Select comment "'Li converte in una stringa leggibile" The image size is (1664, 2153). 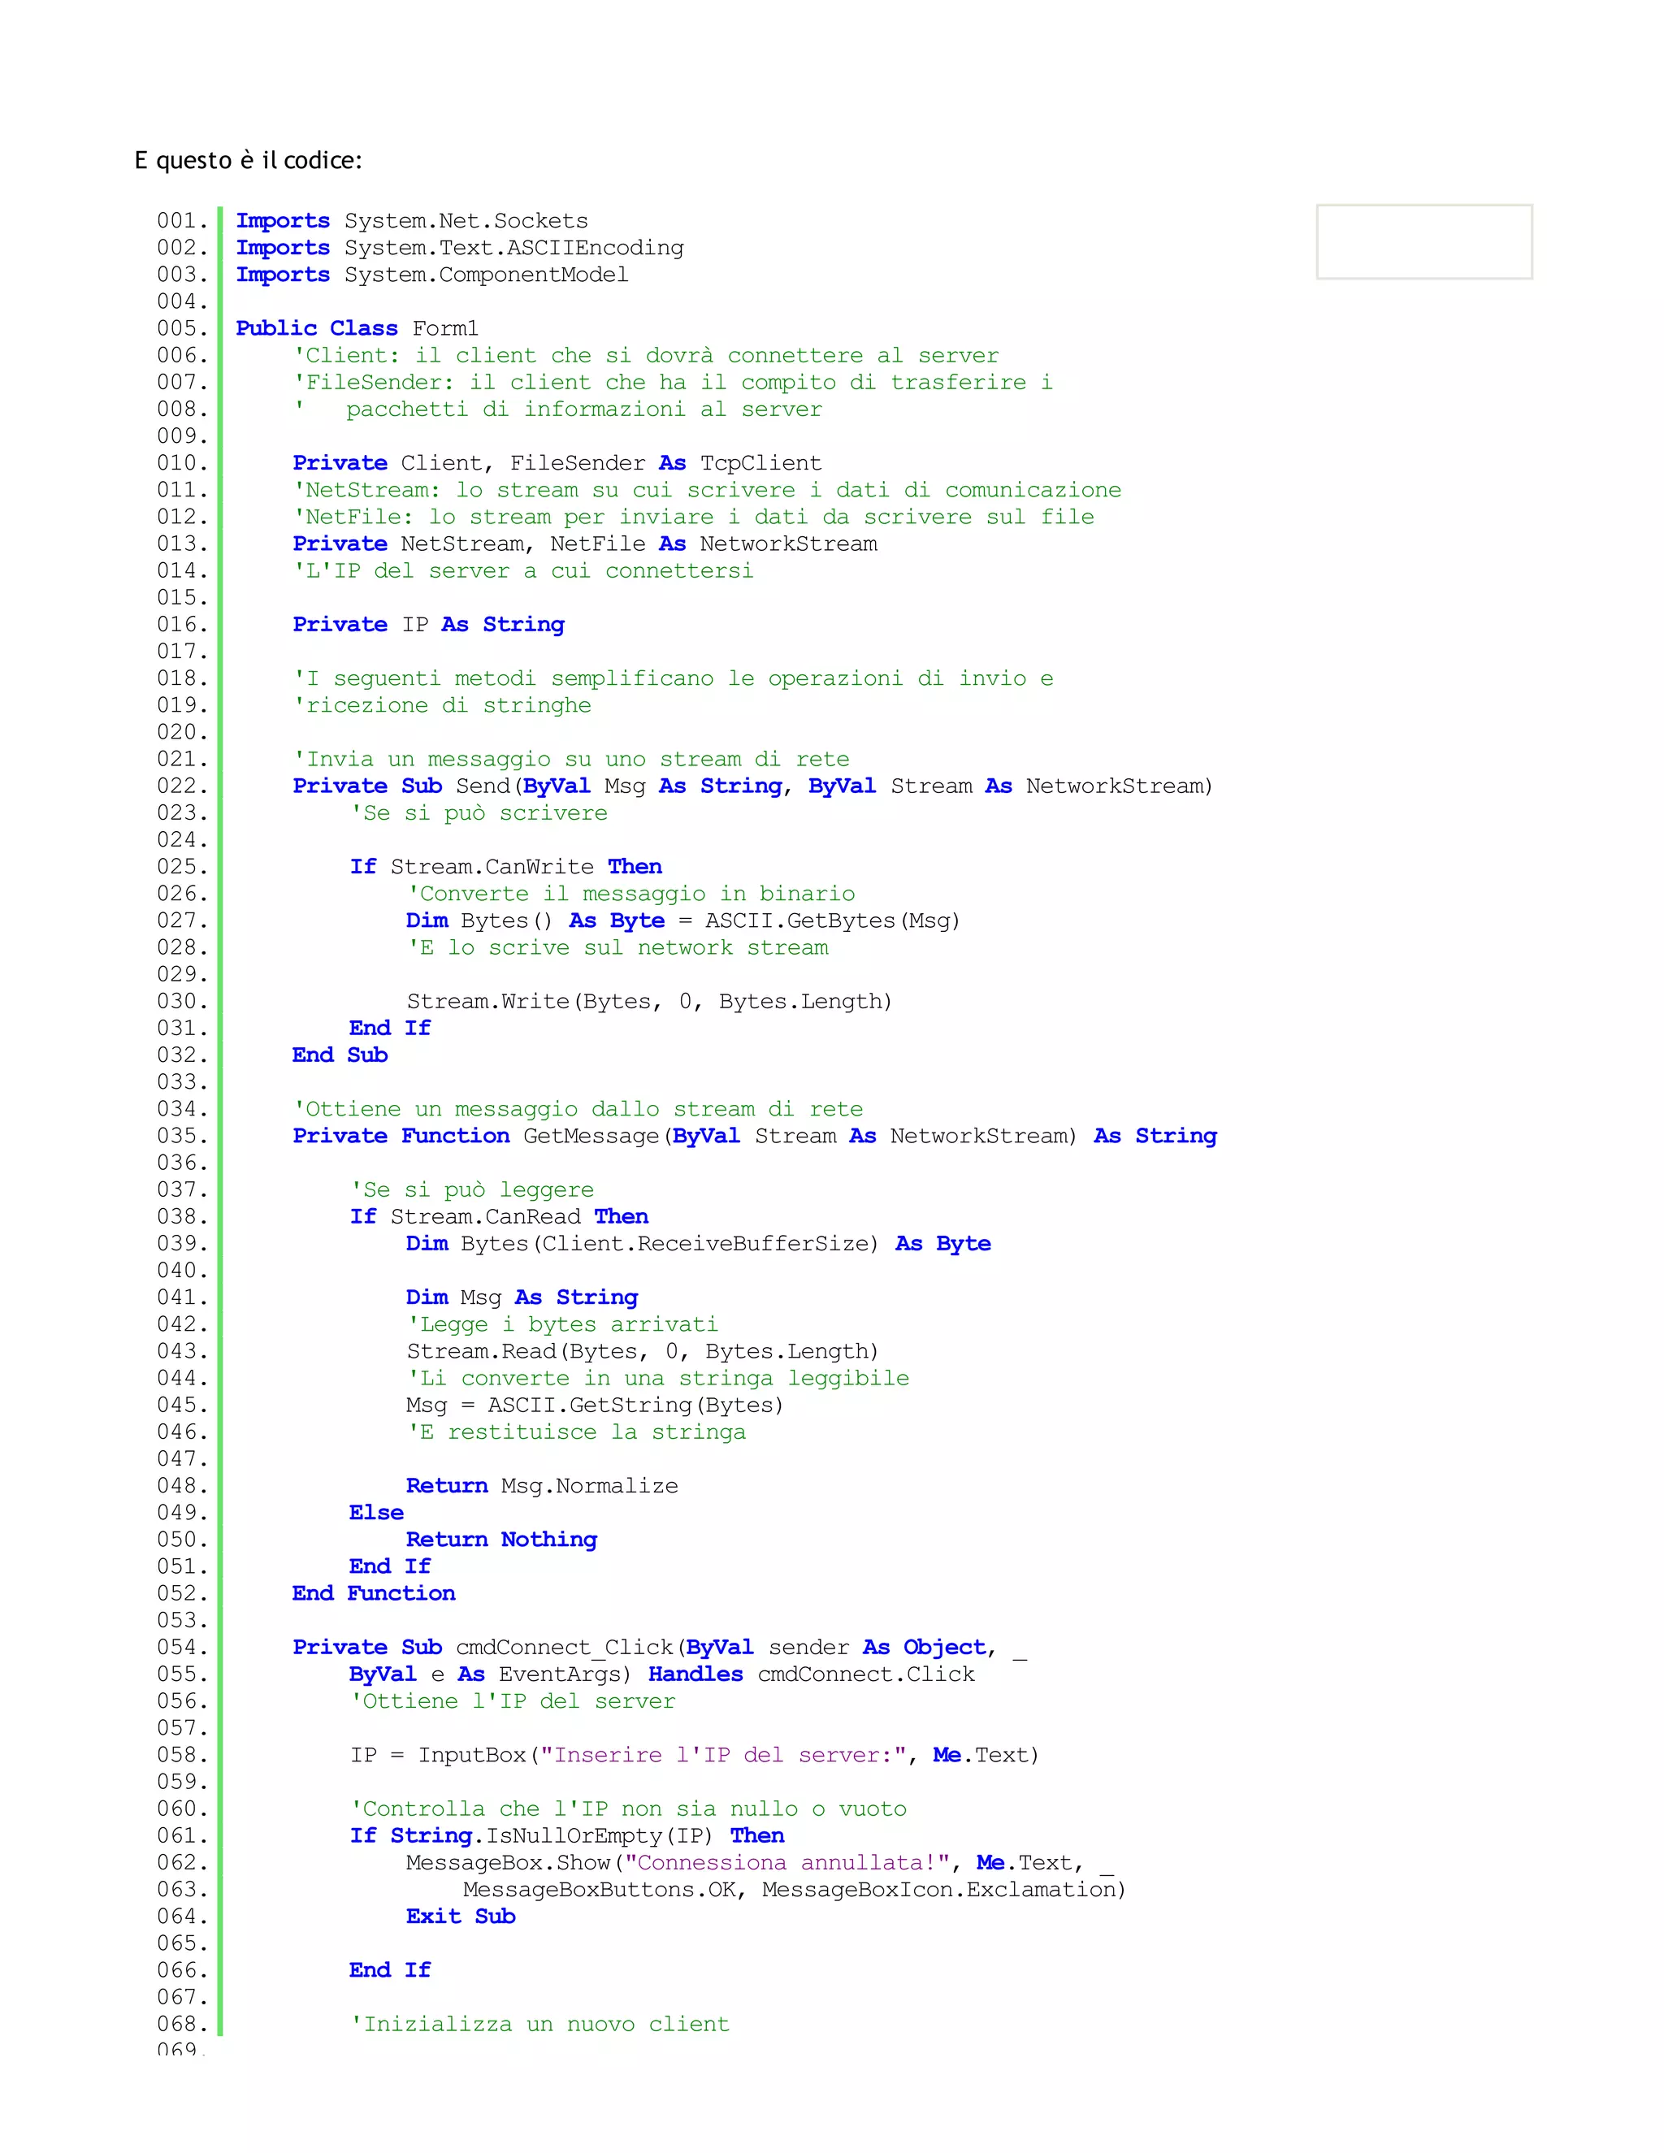pos(657,1378)
